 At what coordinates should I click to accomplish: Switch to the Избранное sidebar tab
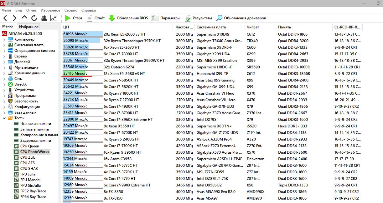click(28, 27)
